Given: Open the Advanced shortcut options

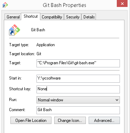Looking at the screenshot, I should (104, 120).
